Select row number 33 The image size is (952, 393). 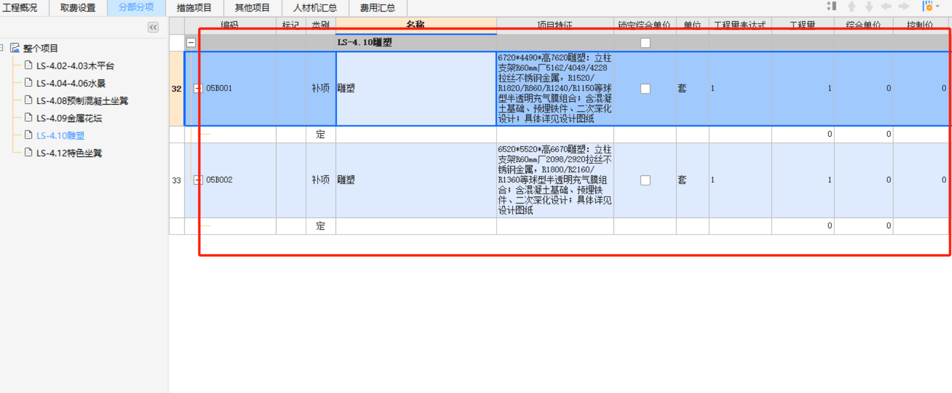click(x=177, y=180)
